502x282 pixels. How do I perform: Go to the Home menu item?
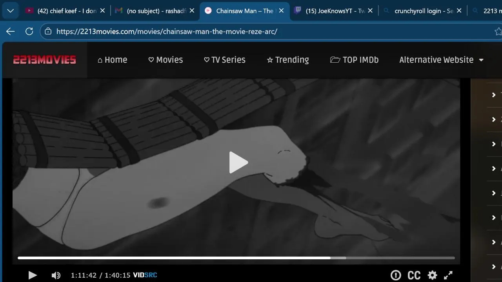coord(112,60)
